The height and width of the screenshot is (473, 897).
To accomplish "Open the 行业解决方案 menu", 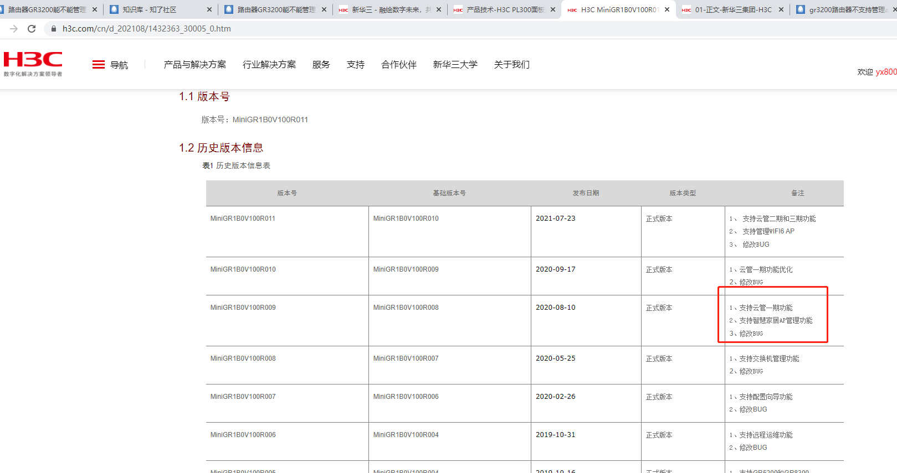I will [x=269, y=65].
